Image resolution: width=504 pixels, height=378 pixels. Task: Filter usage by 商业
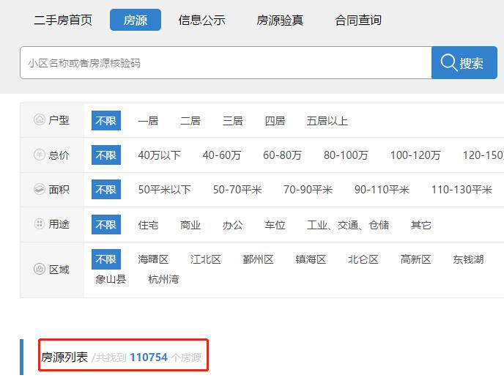pos(190,225)
